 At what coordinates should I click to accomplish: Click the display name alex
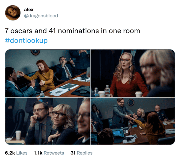coord(29,10)
